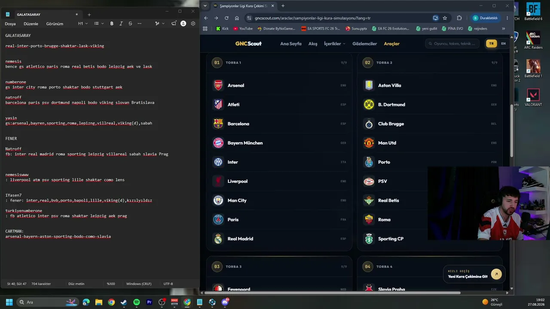Show more bookmarks with the chevron
Viewport: 550px width, 309px height.
pos(504,29)
